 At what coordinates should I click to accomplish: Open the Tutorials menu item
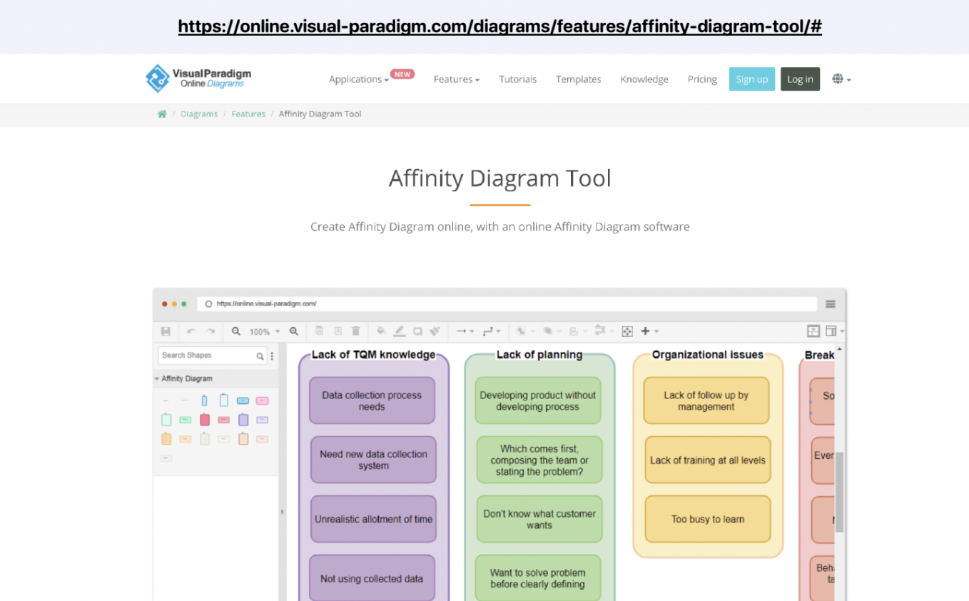pos(518,79)
